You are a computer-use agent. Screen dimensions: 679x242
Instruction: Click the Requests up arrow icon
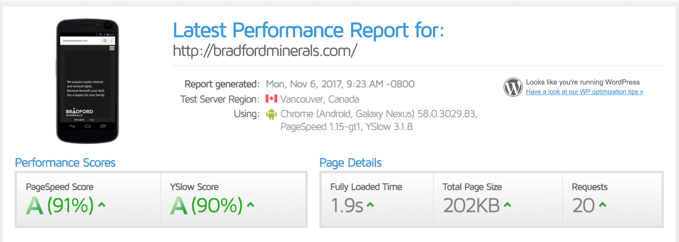603,205
